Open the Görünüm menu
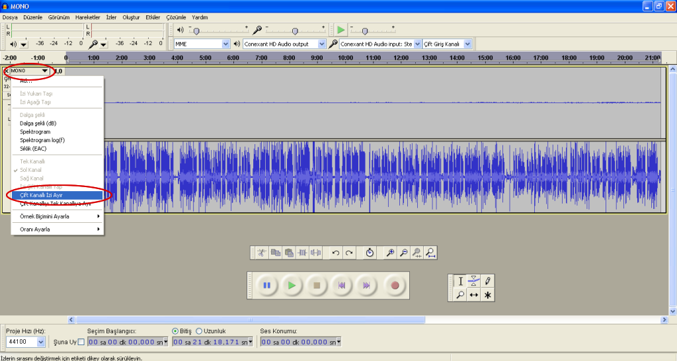 [59, 17]
